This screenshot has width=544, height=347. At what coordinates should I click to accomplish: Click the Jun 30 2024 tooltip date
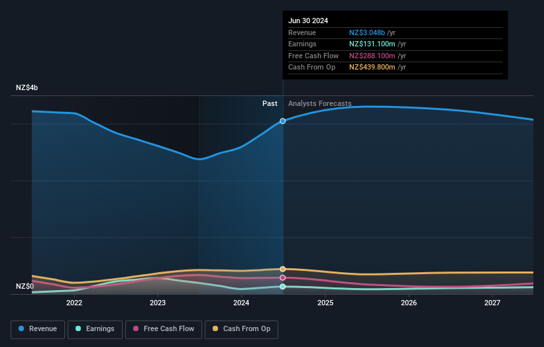308,21
